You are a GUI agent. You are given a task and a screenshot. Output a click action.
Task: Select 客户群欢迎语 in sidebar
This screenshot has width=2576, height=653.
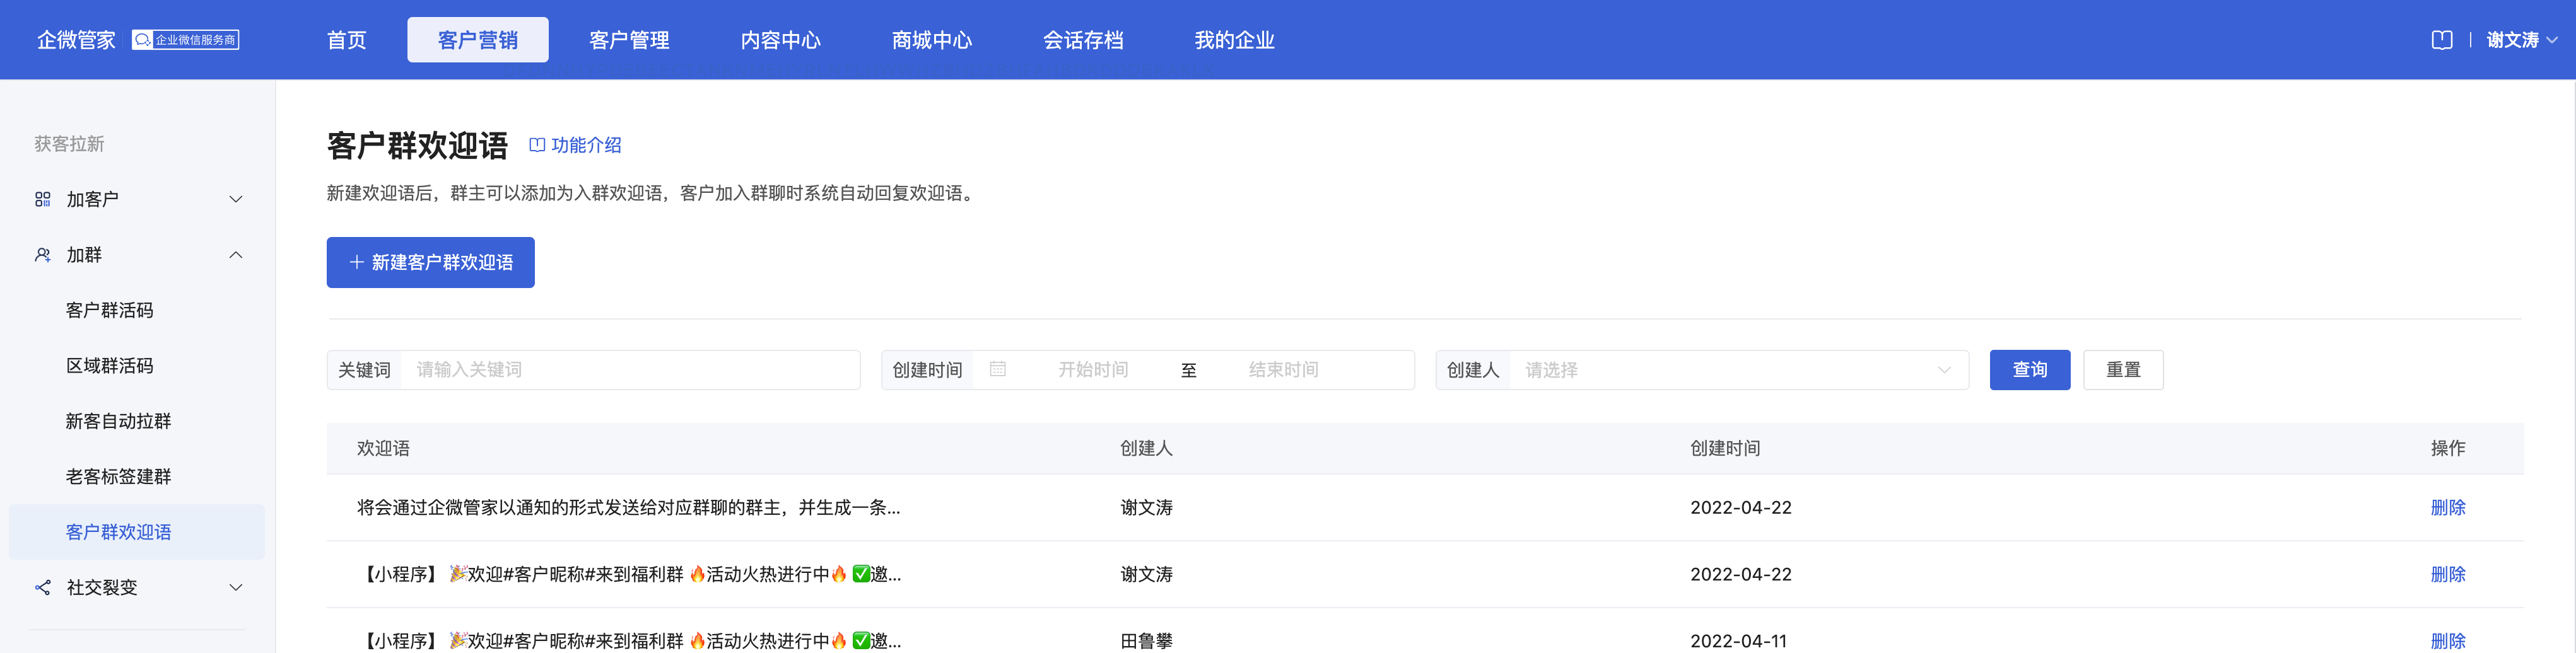(x=137, y=532)
